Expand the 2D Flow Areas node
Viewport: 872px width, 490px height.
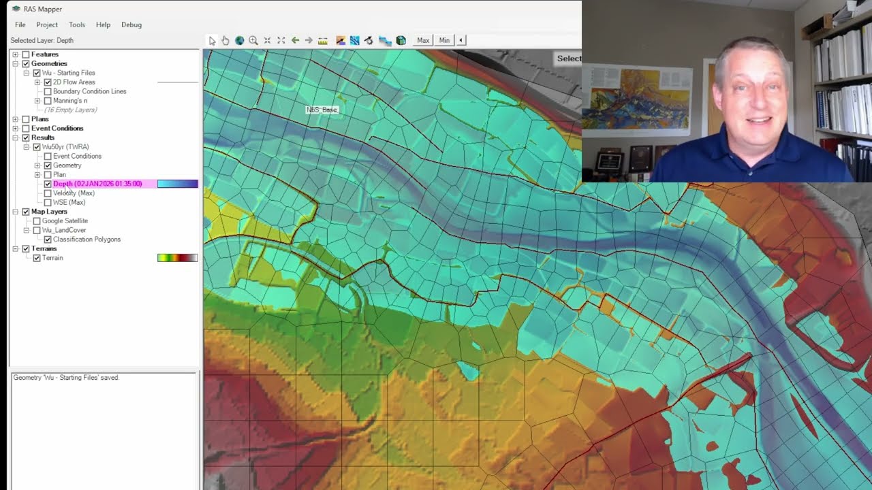pos(37,82)
